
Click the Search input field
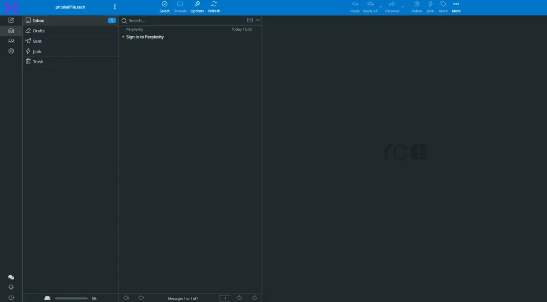pos(186,20)
